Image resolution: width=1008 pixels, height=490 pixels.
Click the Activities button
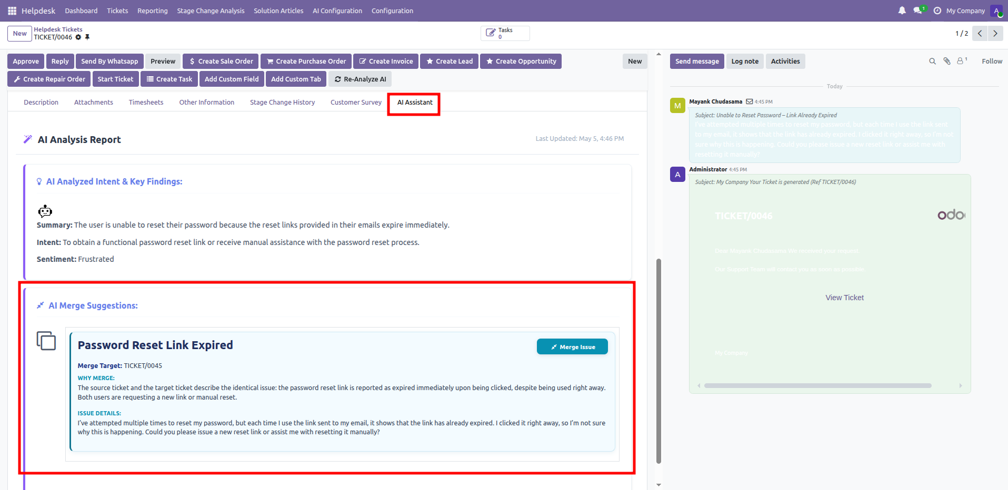pos(785,61)
